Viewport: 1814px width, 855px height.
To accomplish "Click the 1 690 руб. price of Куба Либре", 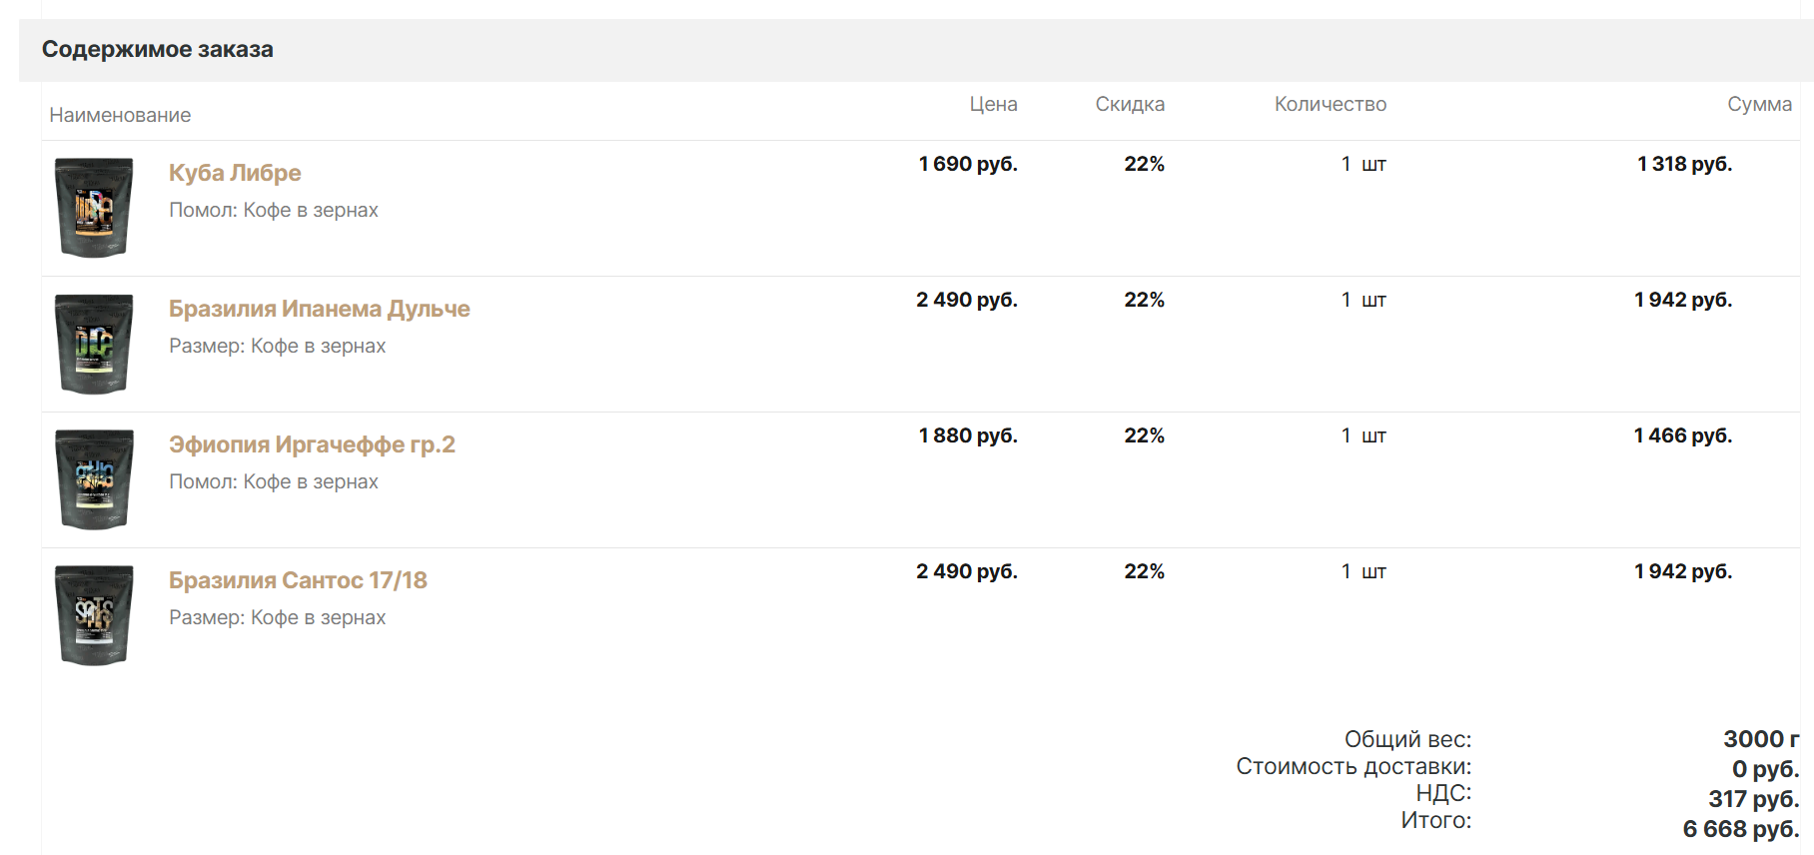I will point(968,164).
